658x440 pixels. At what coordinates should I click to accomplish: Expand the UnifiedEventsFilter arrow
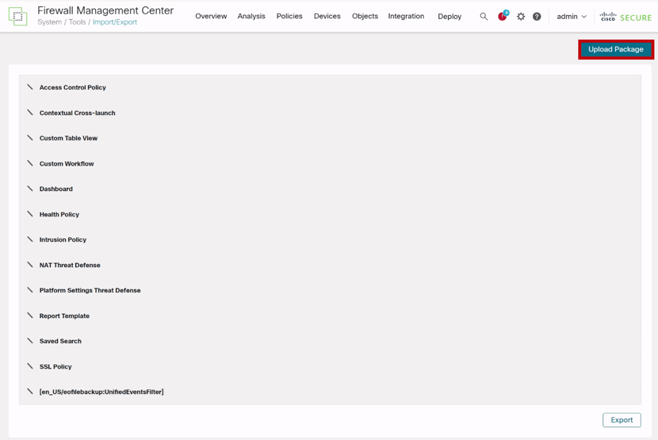[x=30, y=392]
